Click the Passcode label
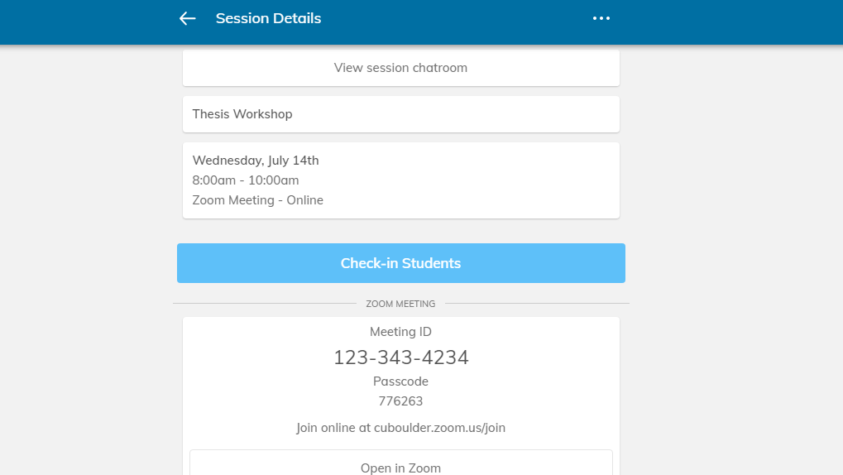The height and width of the screenshot is (475, 843). (400, 381)
